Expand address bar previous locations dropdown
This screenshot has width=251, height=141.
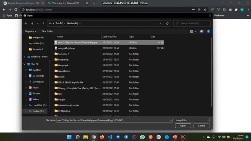point(160,23)
